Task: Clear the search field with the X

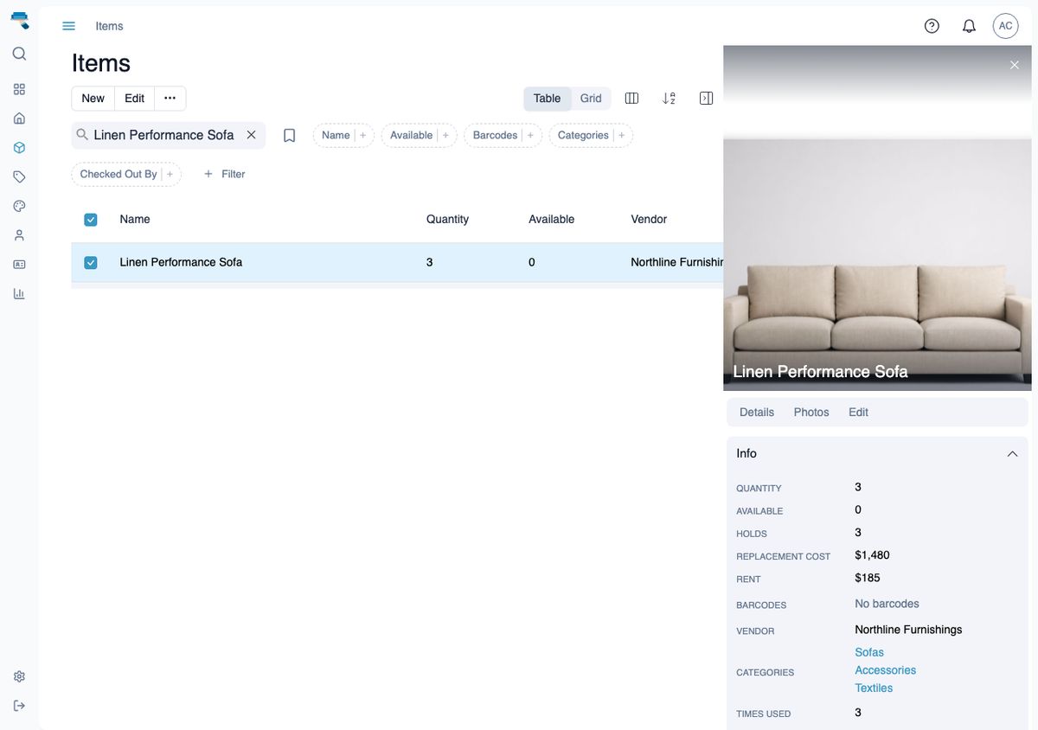Action: click(251, 135)
